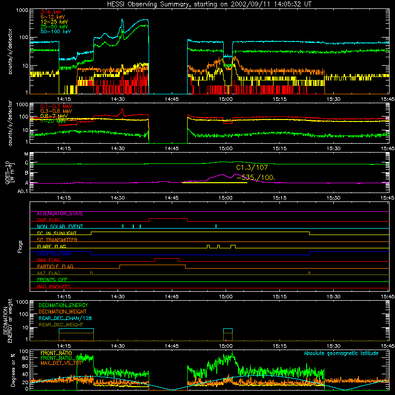395x395 pixels.
Task: Click the MAX_DET_VS_TOT legend label
Action: pyautogui.click(x=61, y=363)
